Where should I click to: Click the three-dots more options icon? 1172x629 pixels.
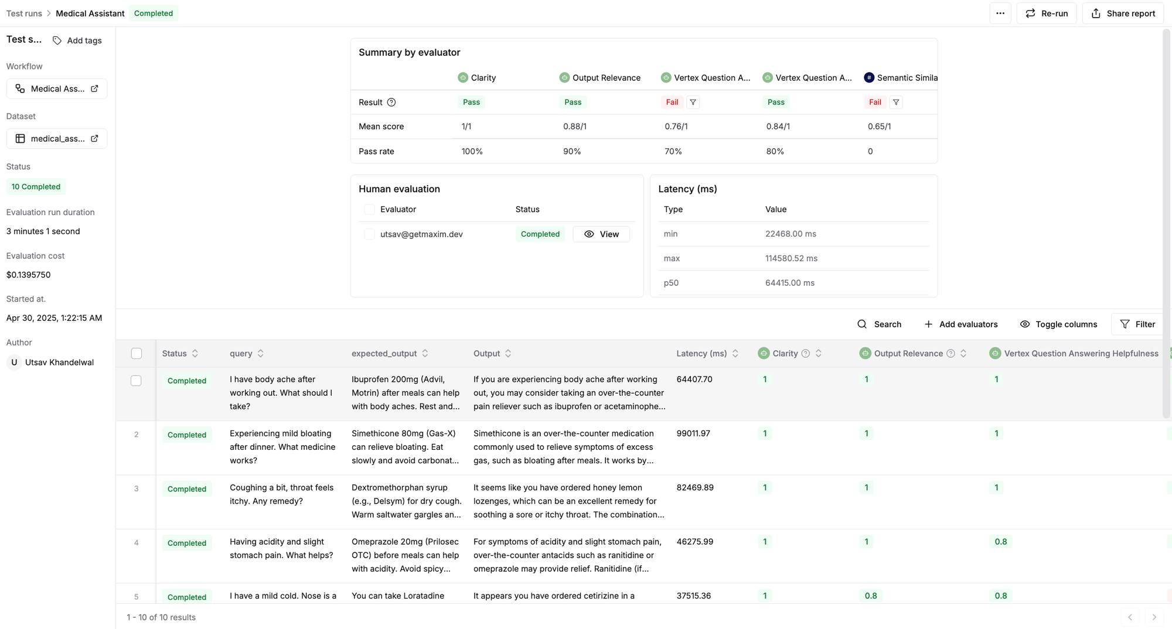(1000, 13)
